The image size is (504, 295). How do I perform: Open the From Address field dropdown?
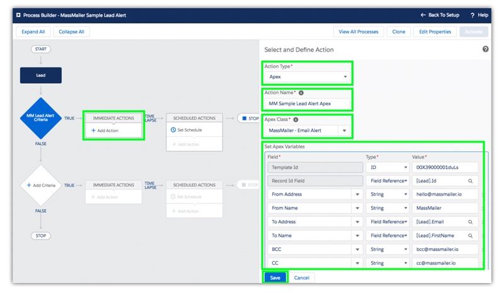(357, 195)
